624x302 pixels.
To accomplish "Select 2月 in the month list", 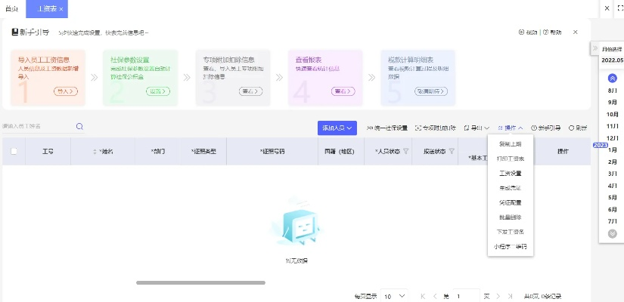I will (613, 162).
